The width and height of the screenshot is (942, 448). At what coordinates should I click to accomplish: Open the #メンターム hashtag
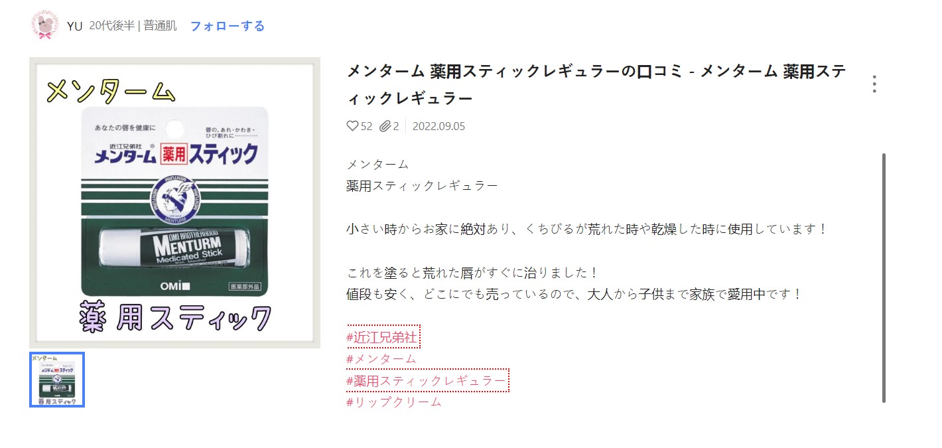pyautogui.click(x=381, y=359)
